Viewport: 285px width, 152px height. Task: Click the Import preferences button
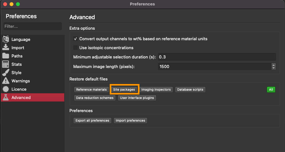(130, 121)
